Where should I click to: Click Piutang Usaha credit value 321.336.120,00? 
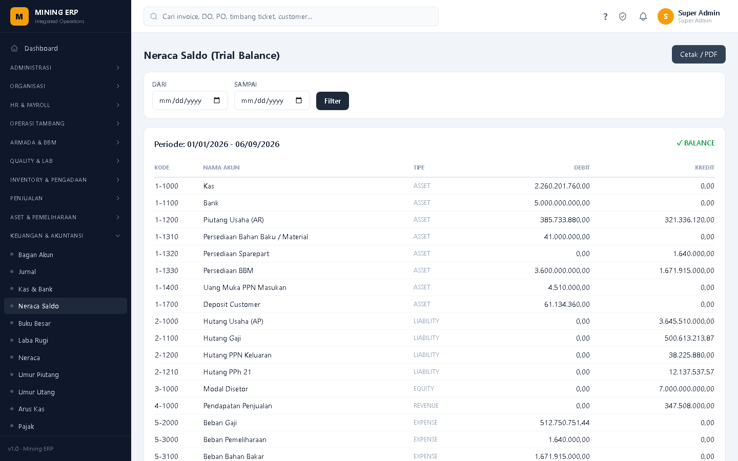(x=689, y=220)
